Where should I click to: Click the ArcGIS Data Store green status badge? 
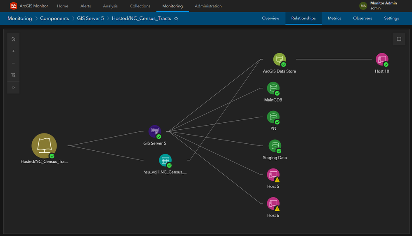pyautogui.click(x=284, y=65)
